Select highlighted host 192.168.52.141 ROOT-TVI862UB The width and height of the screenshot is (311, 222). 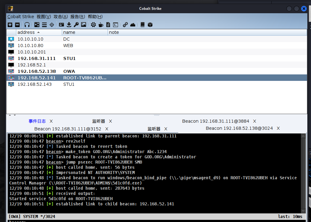[x=157, y=78]
